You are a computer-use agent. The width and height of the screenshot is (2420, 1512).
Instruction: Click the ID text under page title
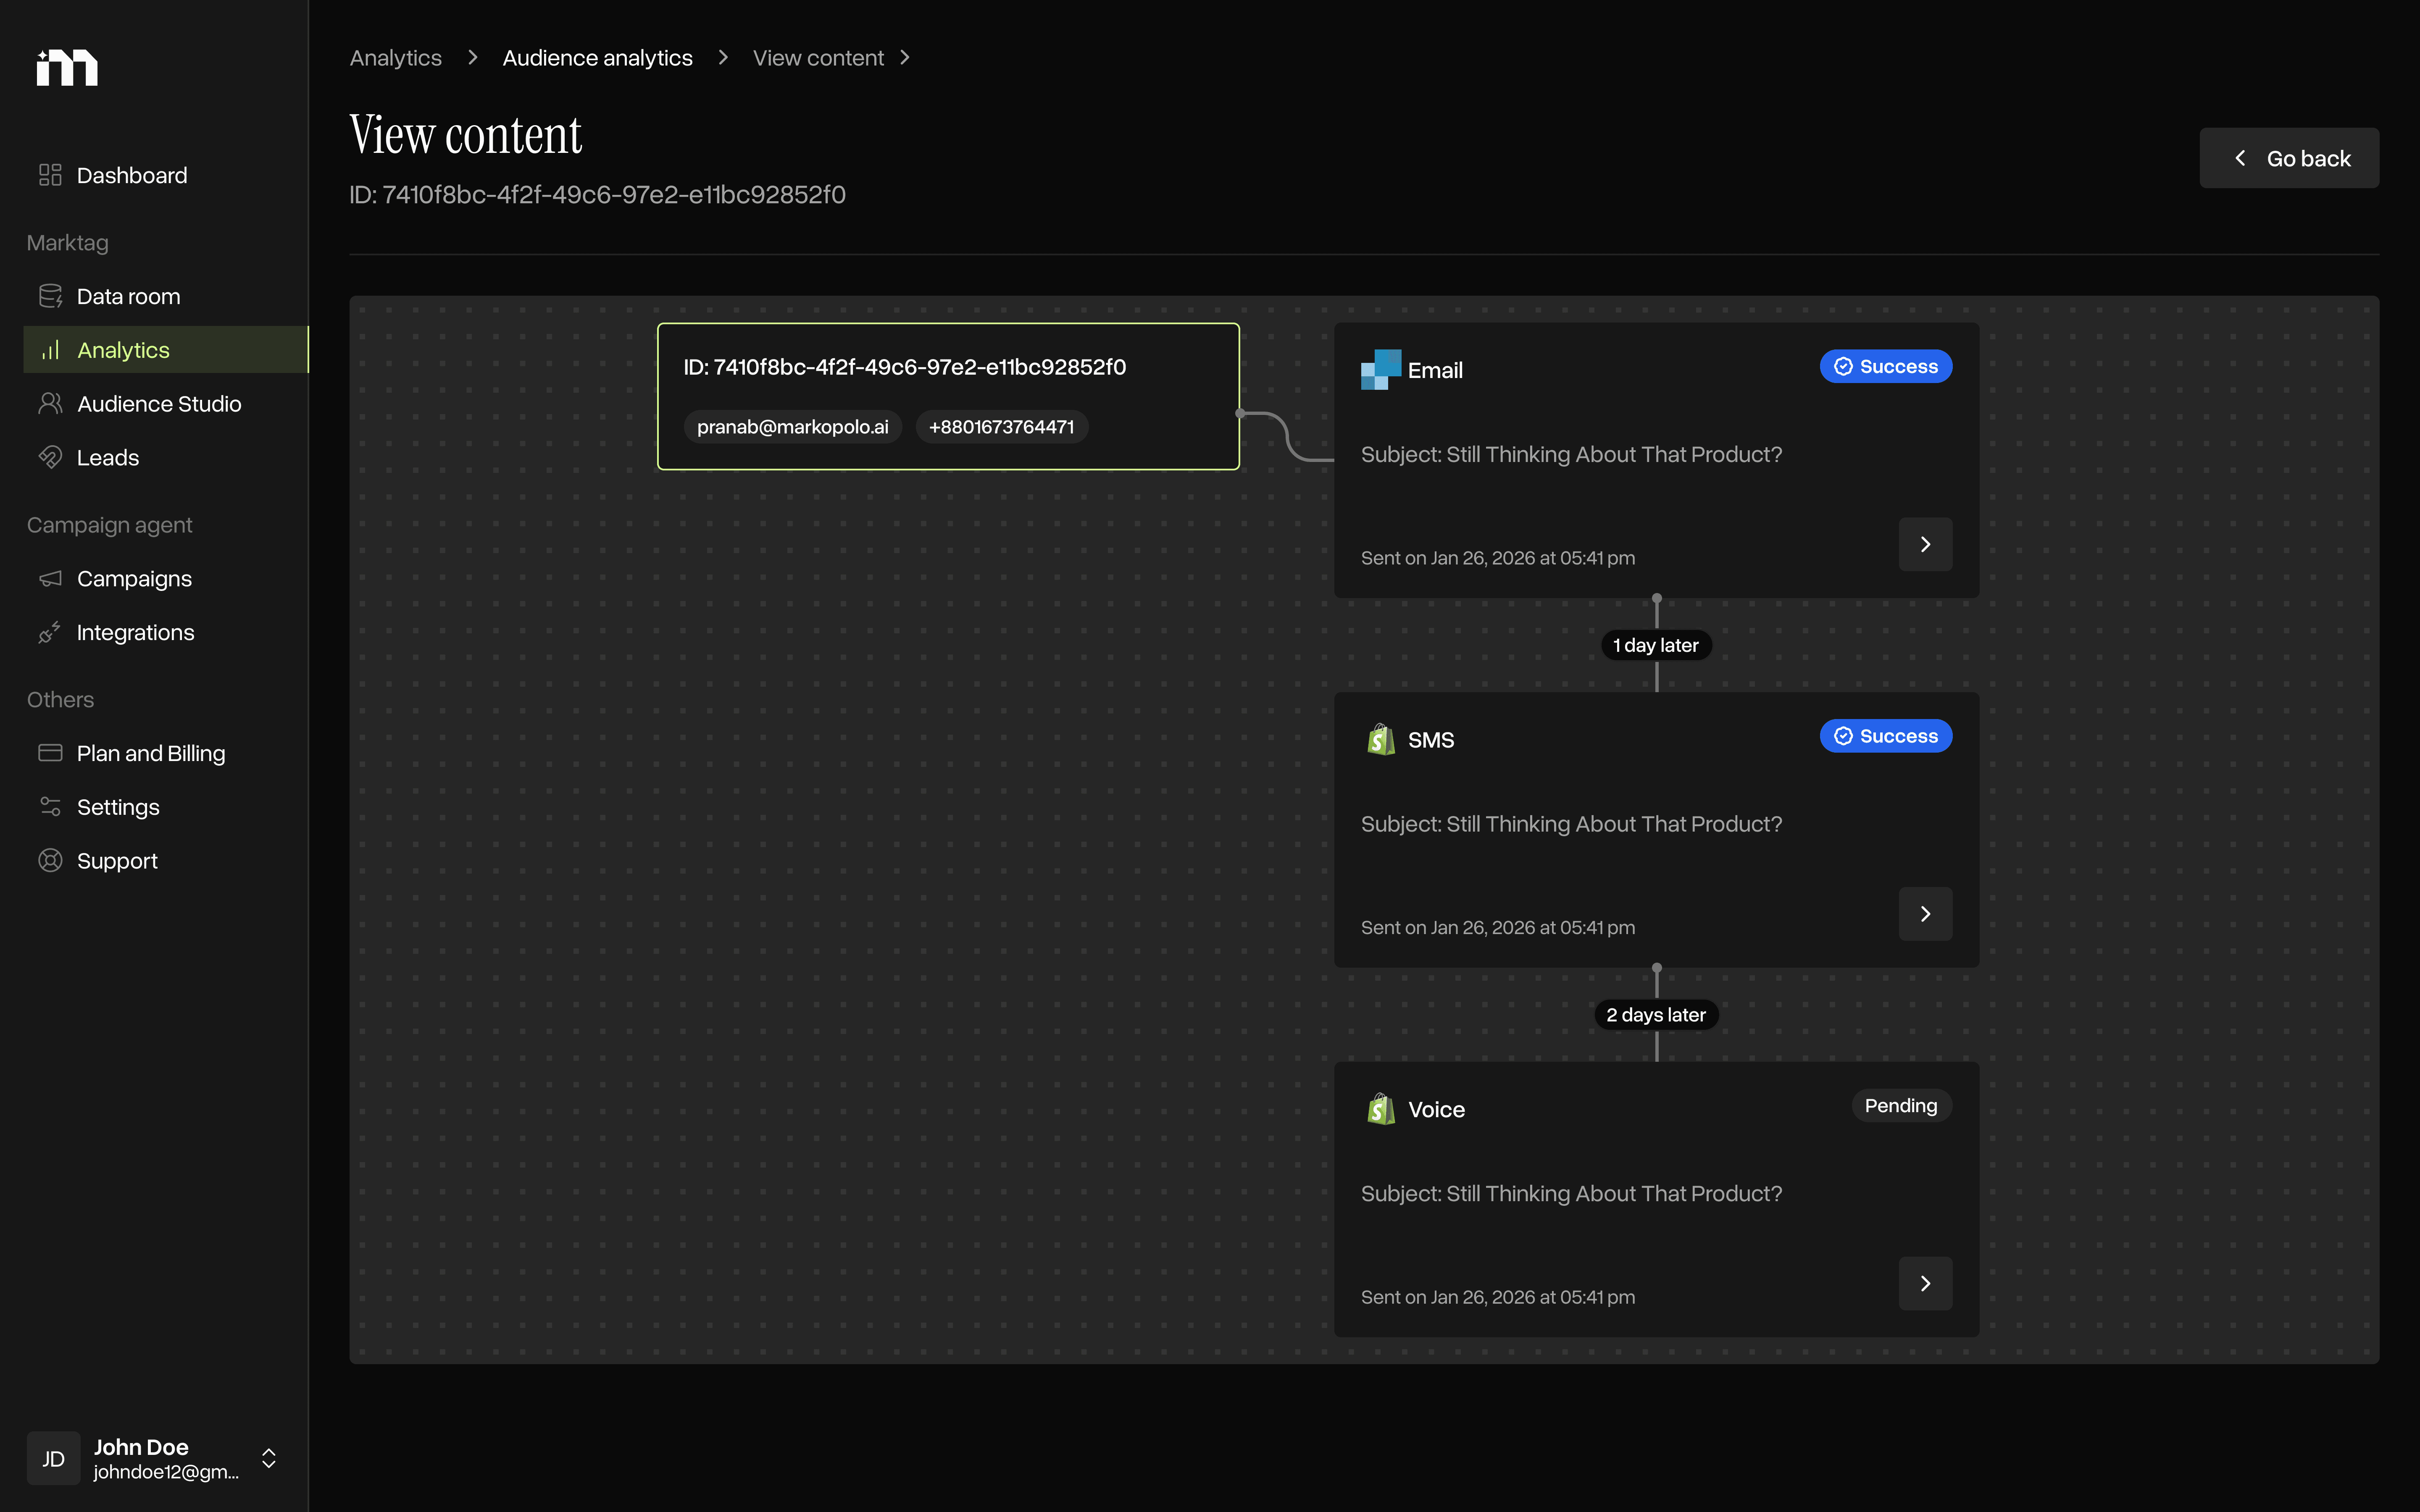pyautogui.click(x=597, y=195)
